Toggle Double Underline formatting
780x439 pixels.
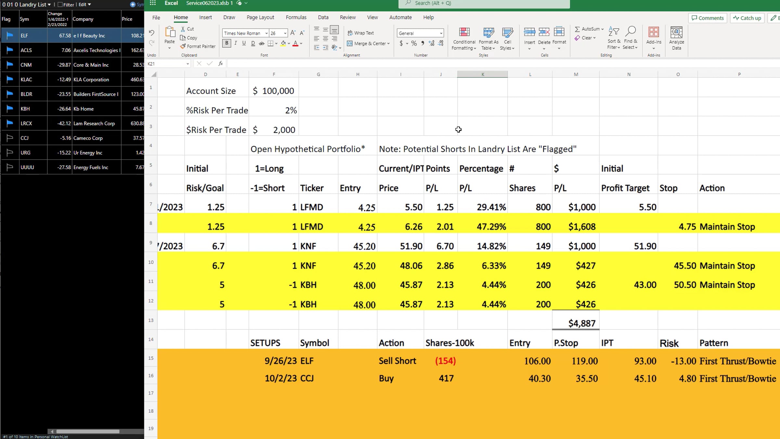253,43
